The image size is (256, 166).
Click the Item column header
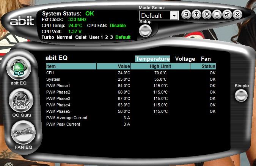pos(71,66)
